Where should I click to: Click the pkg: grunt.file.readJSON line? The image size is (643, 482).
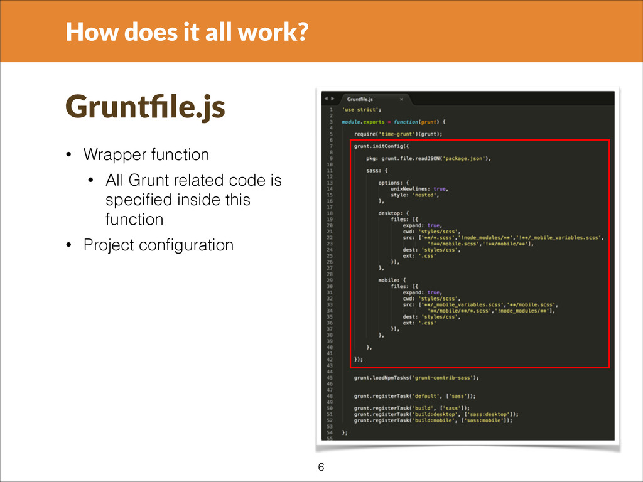coord(428,158)
